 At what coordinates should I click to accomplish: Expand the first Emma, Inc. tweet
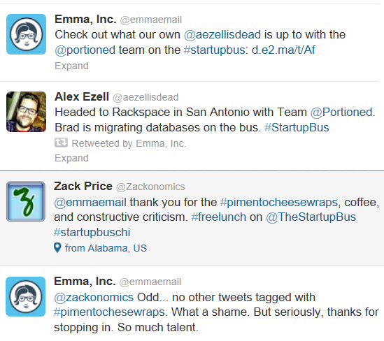point(71,66)
